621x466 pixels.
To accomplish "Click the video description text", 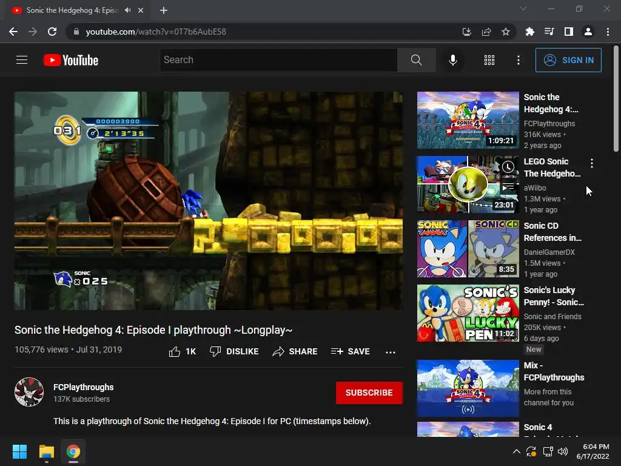I will [212, 421].
